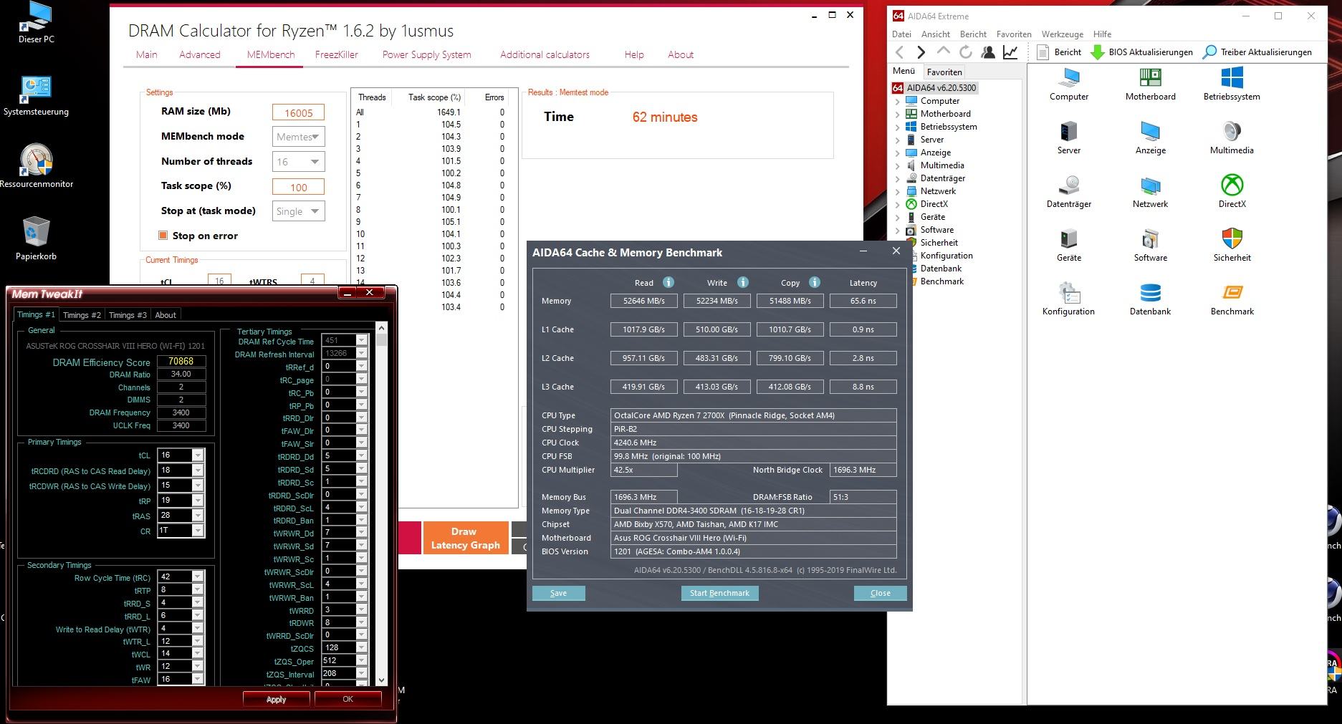Select Benchmark item in AIDA64 tree
1342x724 pixels.
941,281
